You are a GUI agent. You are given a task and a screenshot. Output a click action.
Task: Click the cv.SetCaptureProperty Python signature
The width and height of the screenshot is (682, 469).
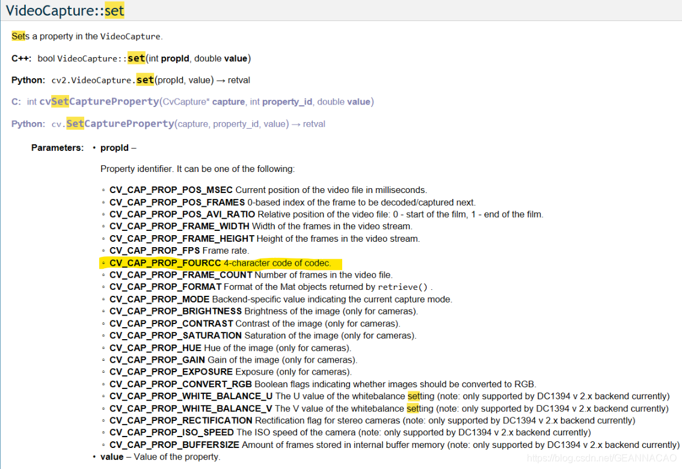coord(168,124)
